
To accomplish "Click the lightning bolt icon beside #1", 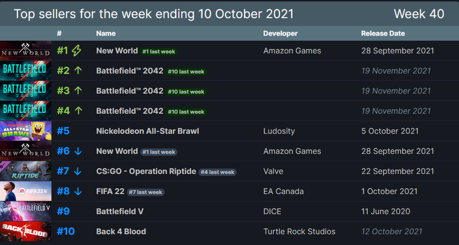I will click(76, 50).
